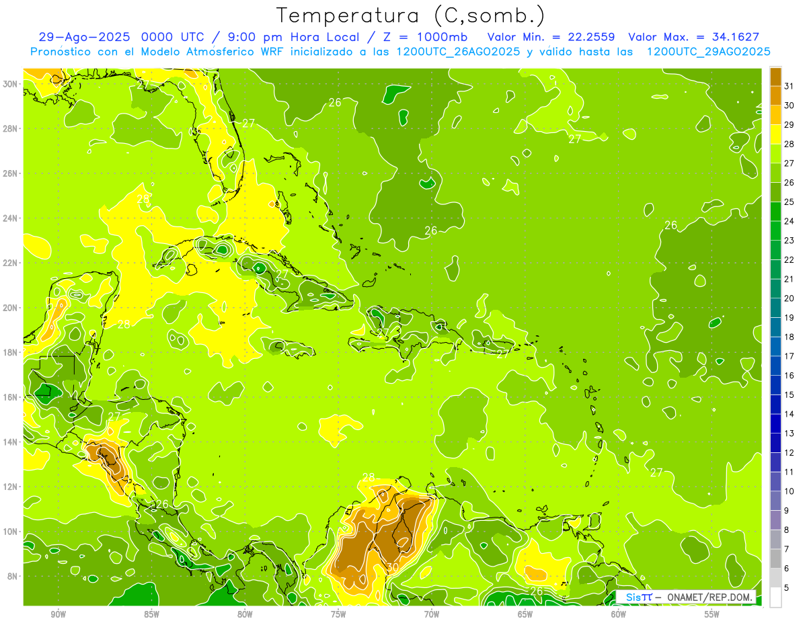The height and width of the screenshot is (623, 807).
Task: Click initialization time '1200UTC_26AGO2025'
Action: coord(458,52)
